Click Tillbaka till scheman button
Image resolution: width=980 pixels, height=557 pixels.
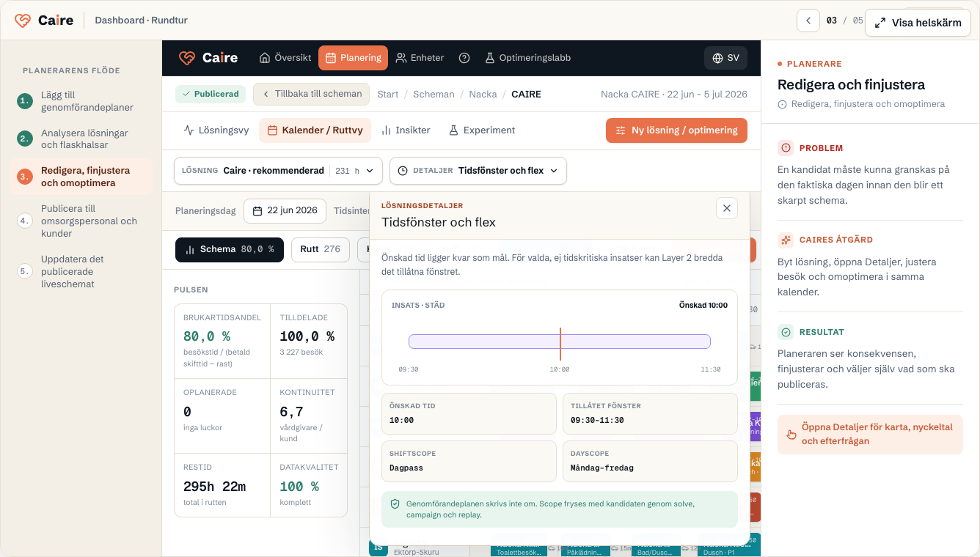312,94
